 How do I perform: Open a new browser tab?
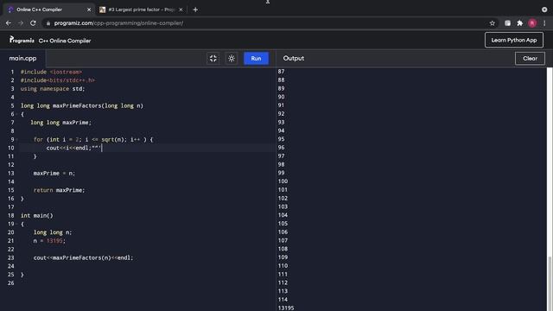click(195, 10)
